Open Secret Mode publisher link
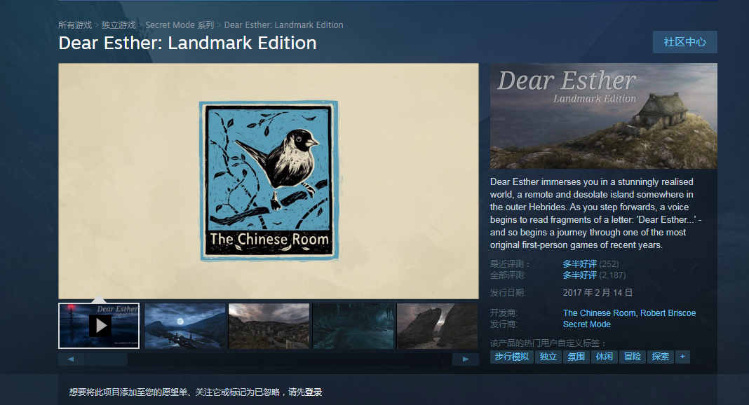 [586, 324]
